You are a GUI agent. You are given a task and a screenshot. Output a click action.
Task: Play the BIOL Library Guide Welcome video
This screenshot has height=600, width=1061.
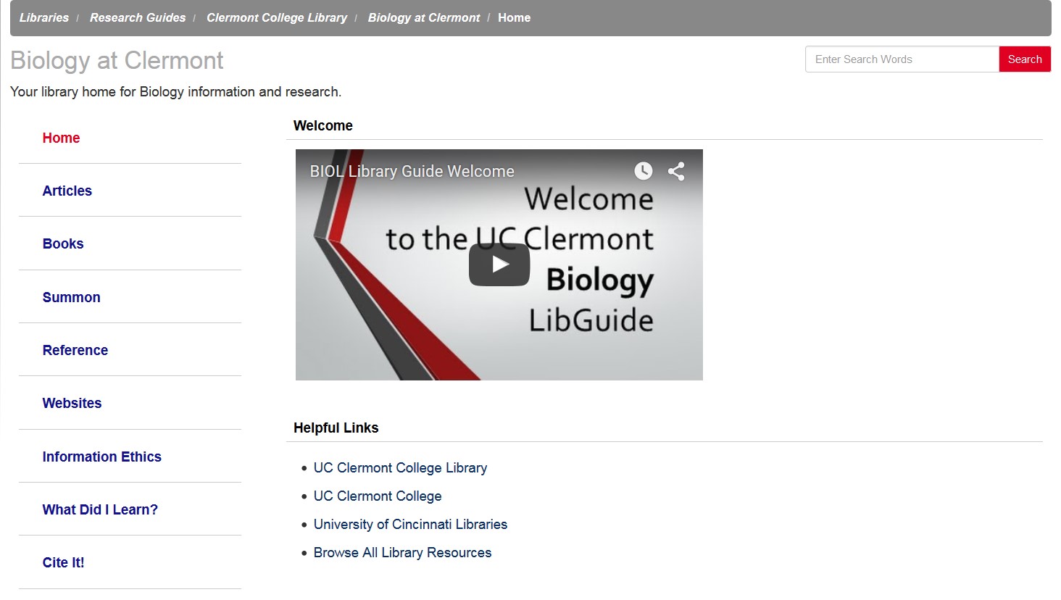point(499,264)
